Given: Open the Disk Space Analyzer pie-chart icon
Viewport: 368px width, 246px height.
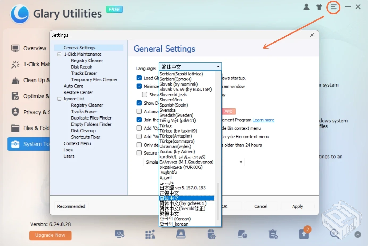Looking at the screenshot, I should (242, 234).
